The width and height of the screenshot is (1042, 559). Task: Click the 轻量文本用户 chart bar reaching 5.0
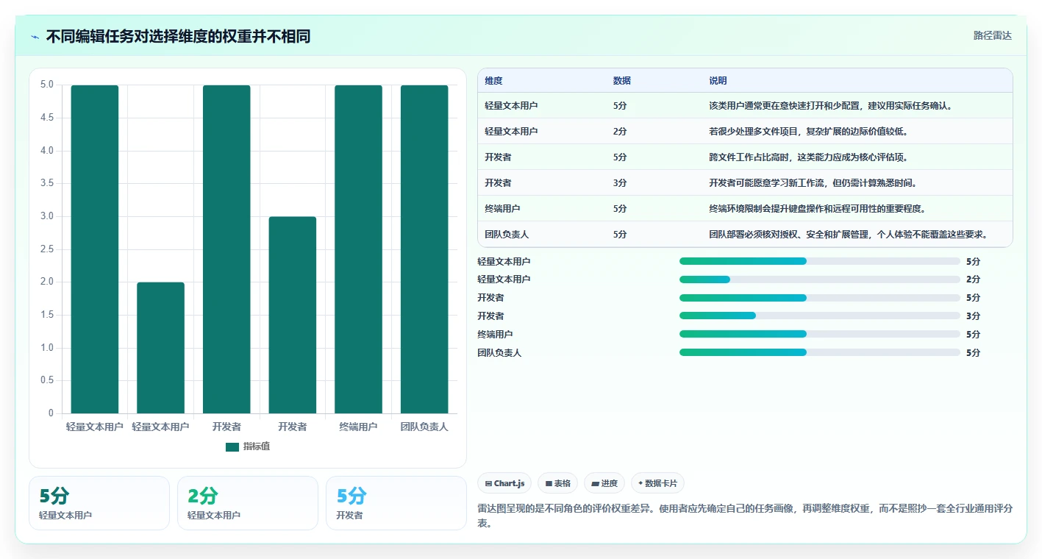point(95,249)
